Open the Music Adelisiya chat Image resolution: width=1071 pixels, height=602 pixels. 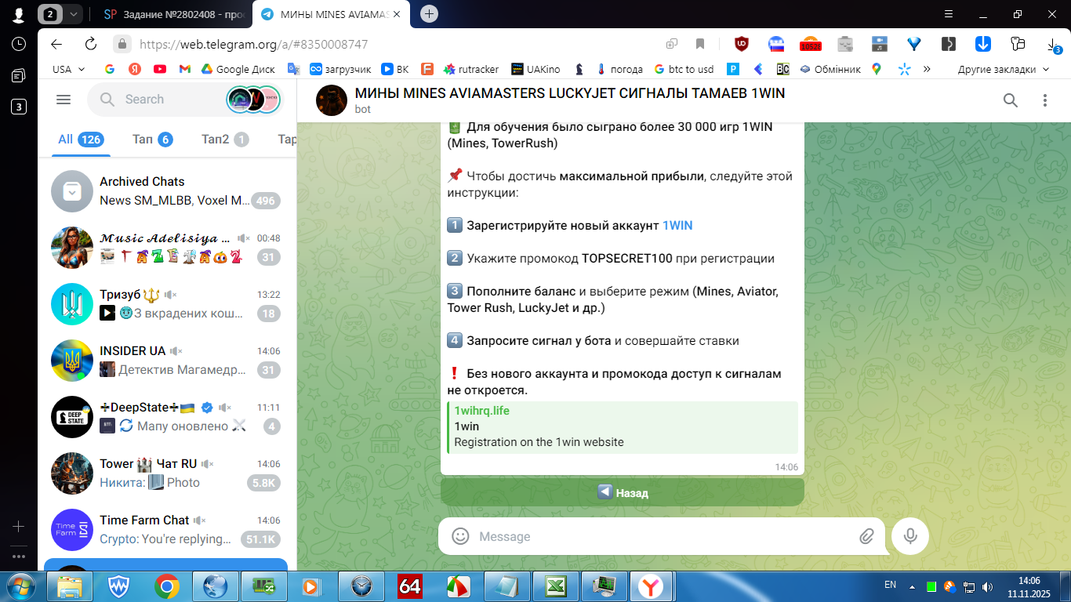pos(166,248)
